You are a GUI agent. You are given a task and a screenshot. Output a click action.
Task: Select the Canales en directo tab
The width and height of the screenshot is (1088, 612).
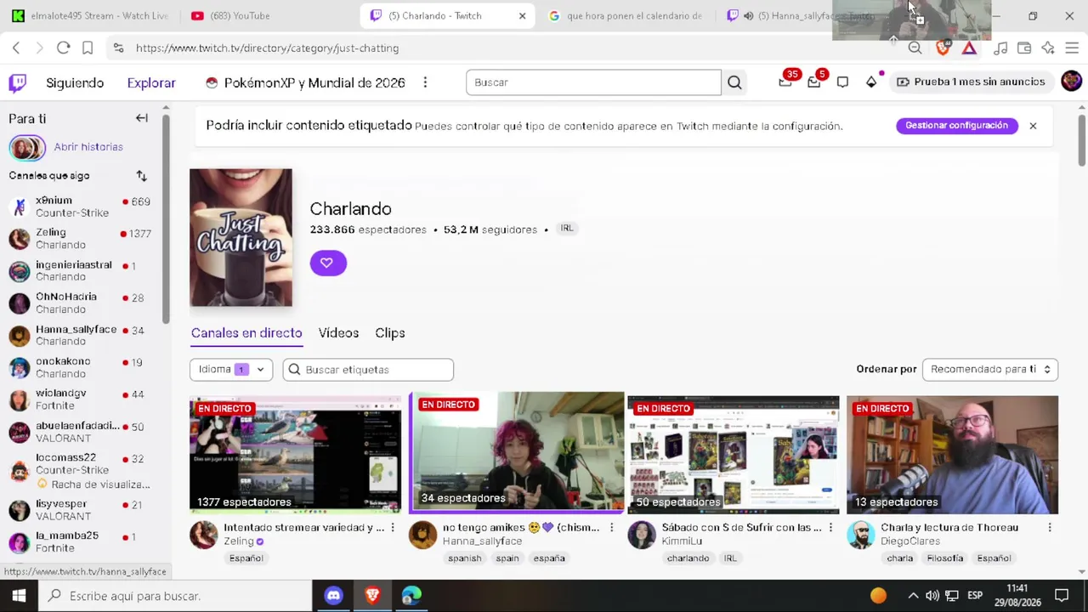[x=246, y=333]
